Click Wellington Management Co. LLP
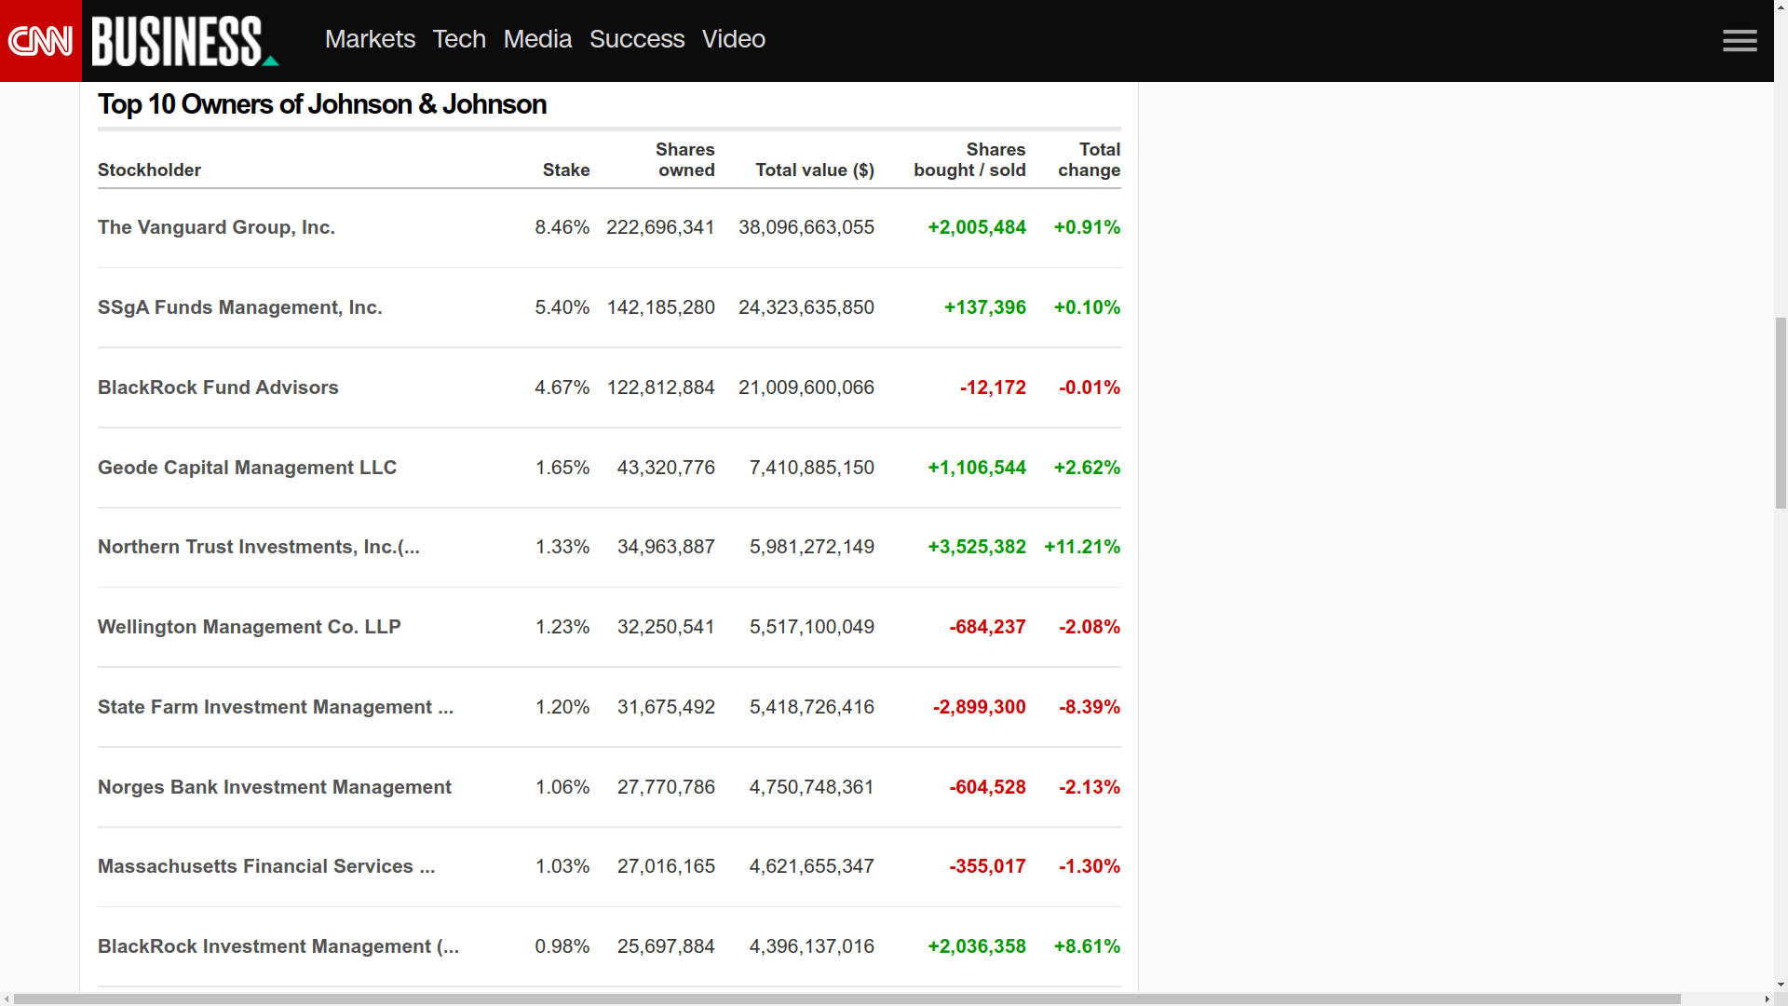The image size is (1788, 1006). (x=249, y=627)
